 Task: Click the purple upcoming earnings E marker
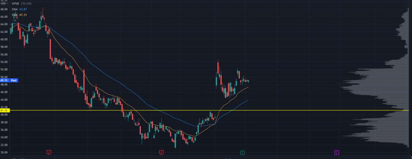coord(336,153)
